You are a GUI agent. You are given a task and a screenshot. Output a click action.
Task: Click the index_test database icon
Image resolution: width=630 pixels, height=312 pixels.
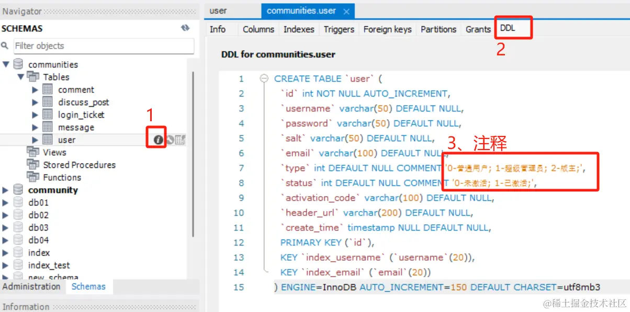click(x=18, y=265)
